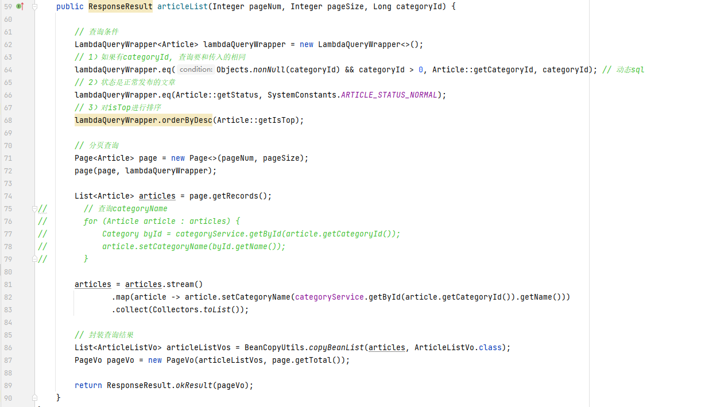Click the "动态sql" comment on line 64
701x407 pixels.
[630, 70]
